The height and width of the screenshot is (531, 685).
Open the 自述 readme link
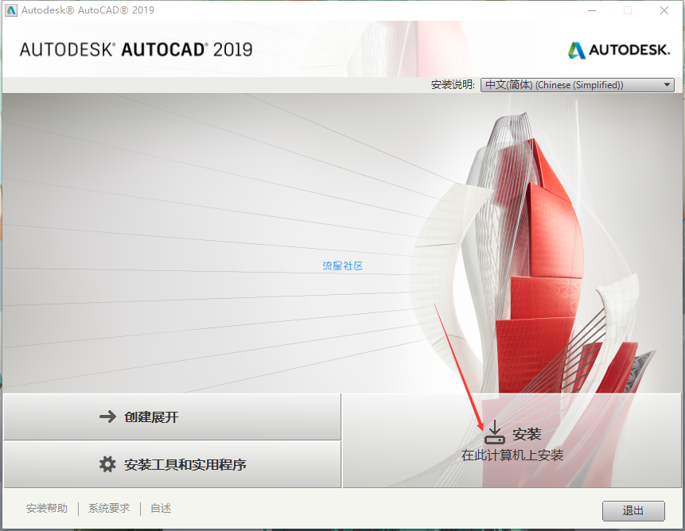(161, 508)
